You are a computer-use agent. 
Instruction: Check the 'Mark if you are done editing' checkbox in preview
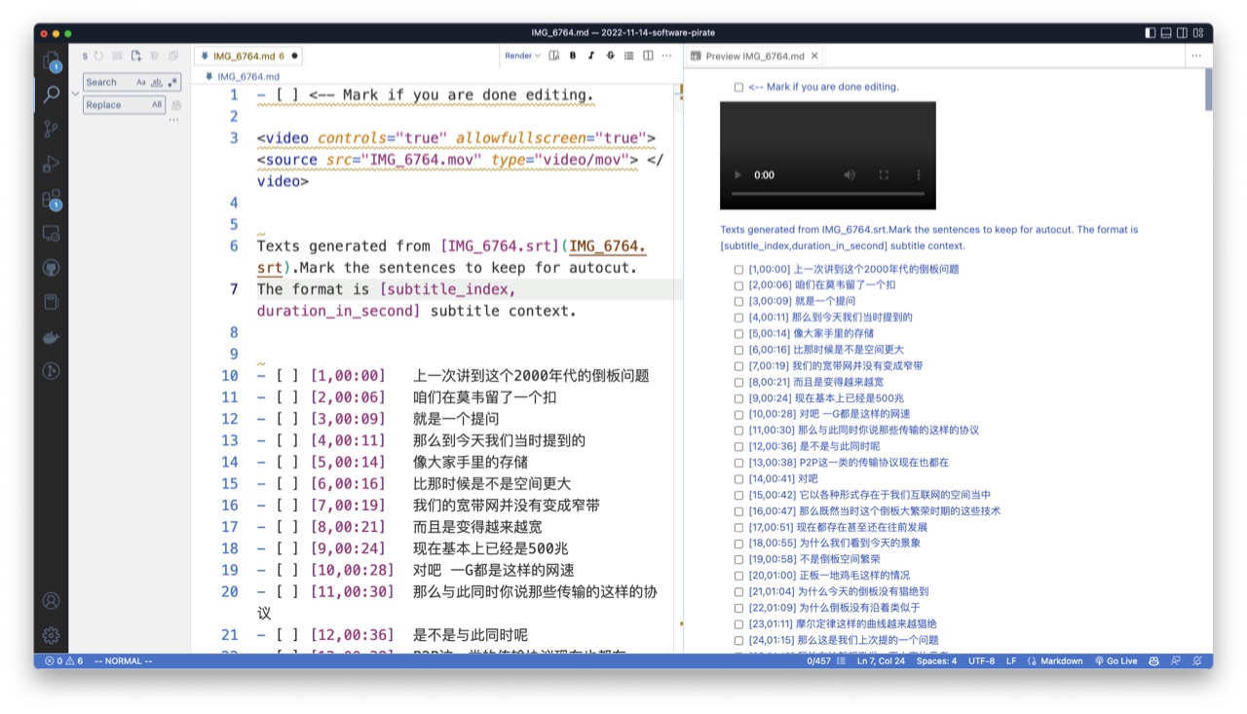tap(738, 88)
